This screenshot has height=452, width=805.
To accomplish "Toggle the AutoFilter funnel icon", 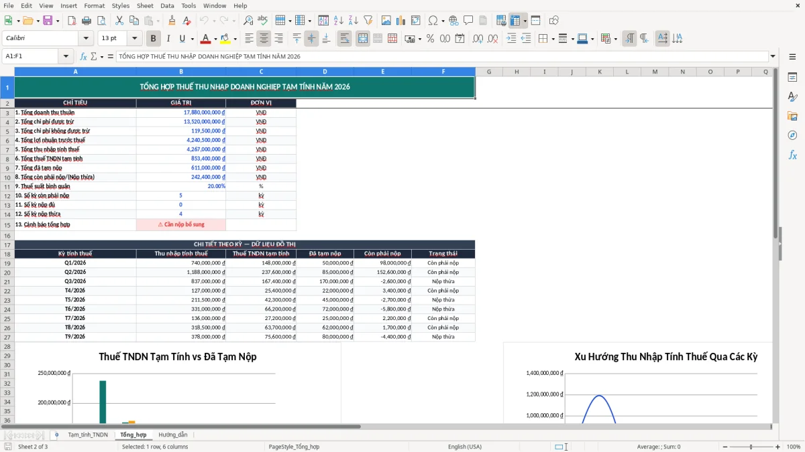I will pos(368,21).
